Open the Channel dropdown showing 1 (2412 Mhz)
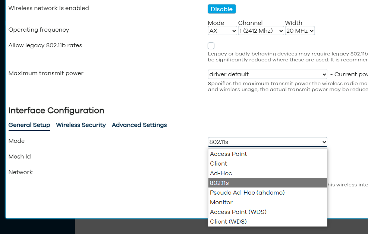Viewport: 368px width, 234px height. [261, 31]
